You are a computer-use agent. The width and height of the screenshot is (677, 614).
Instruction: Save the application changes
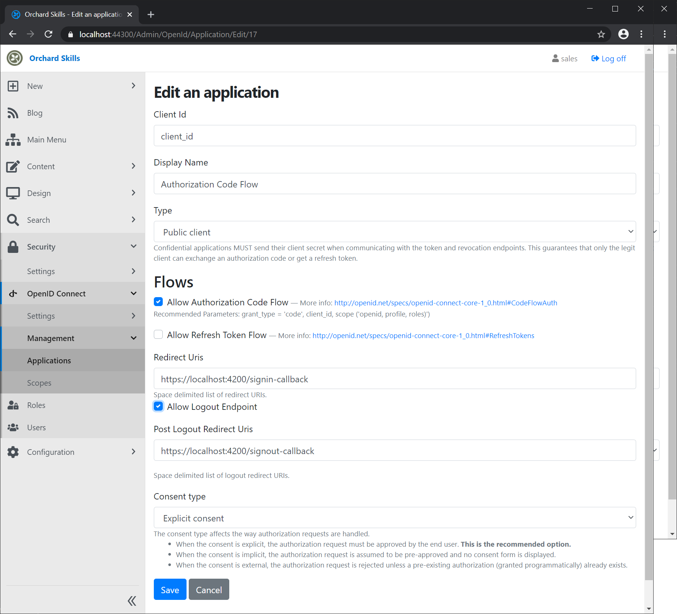coord(169,589)
